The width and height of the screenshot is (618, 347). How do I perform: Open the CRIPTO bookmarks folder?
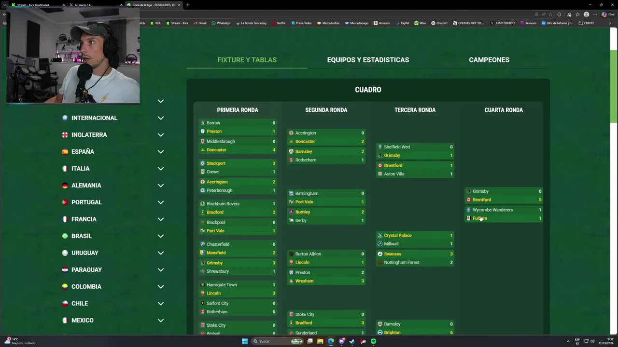(586, 23)
